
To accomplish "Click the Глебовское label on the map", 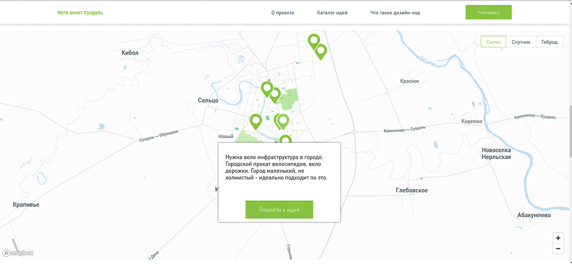I will (412, 190).
